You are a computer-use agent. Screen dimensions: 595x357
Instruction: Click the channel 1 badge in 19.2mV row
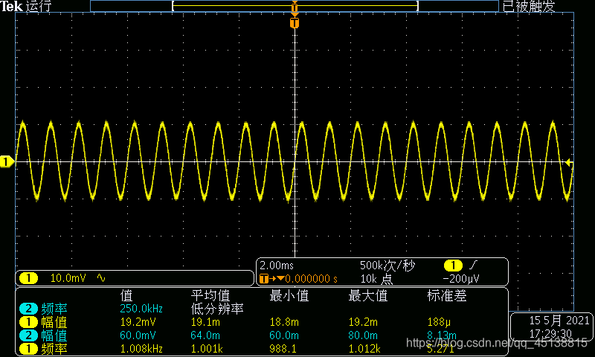[28, 322]
